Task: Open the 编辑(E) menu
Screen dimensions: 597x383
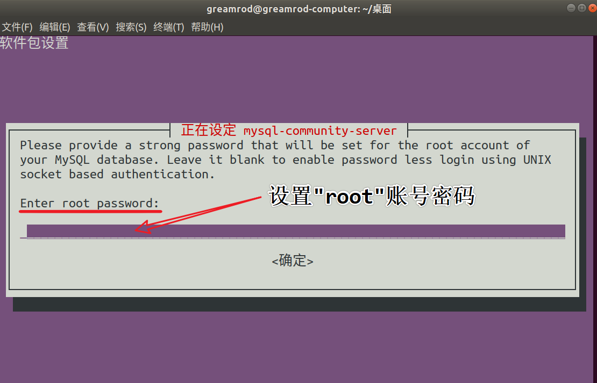Action: (55, 27)
